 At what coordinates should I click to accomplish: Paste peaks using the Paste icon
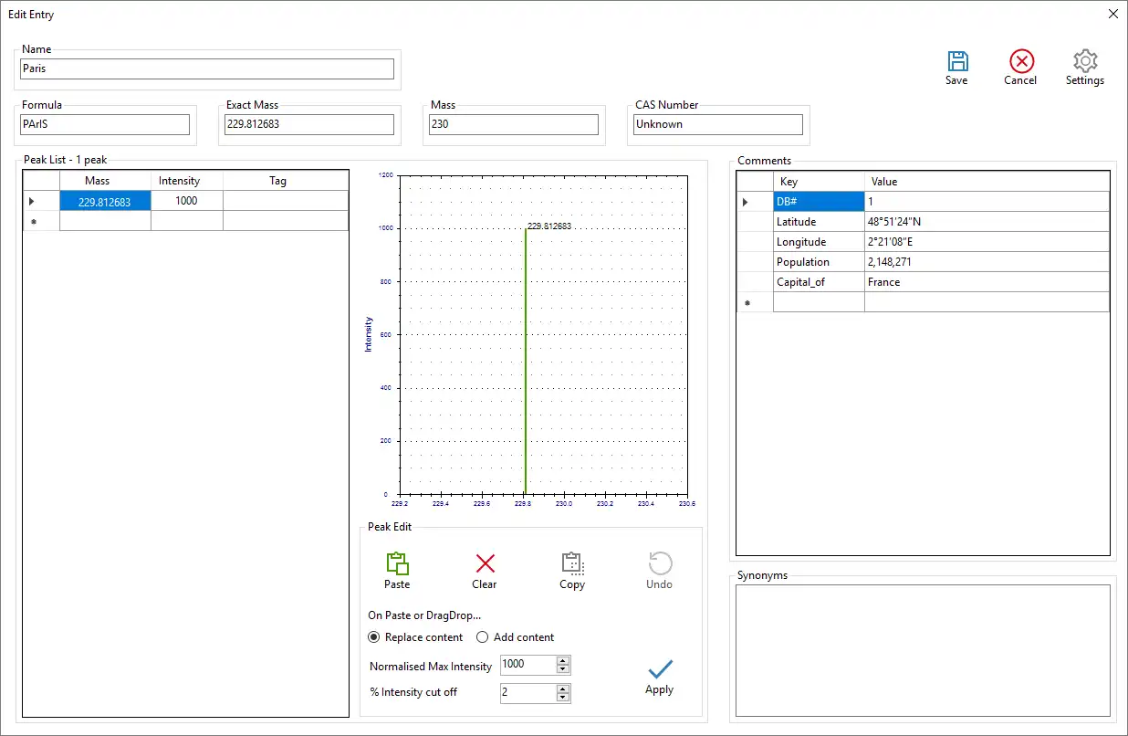pos(397,563)
